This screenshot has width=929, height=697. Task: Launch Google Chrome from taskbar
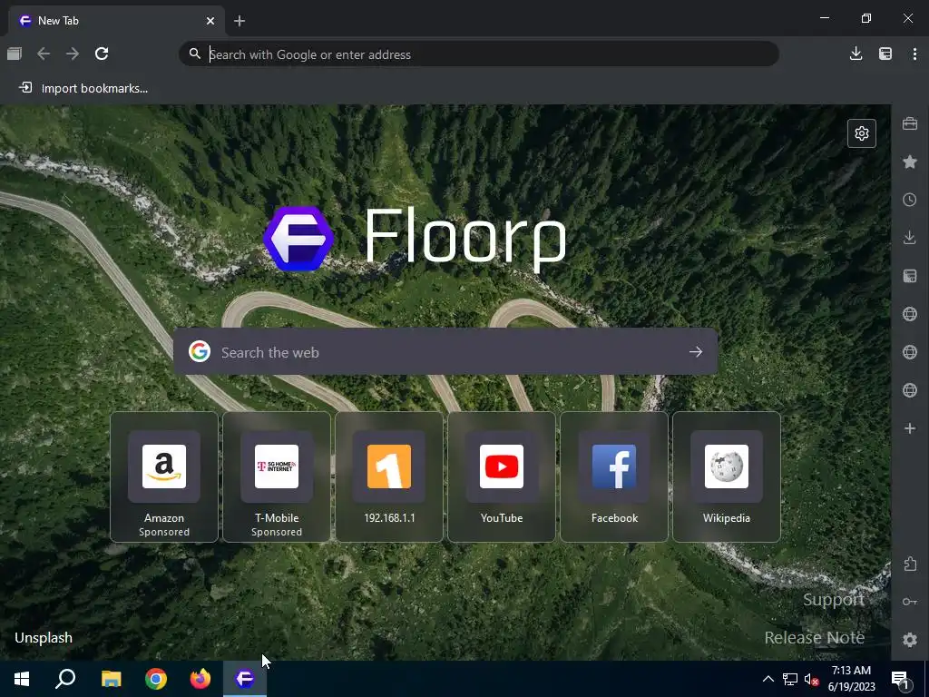coord(156,679)
